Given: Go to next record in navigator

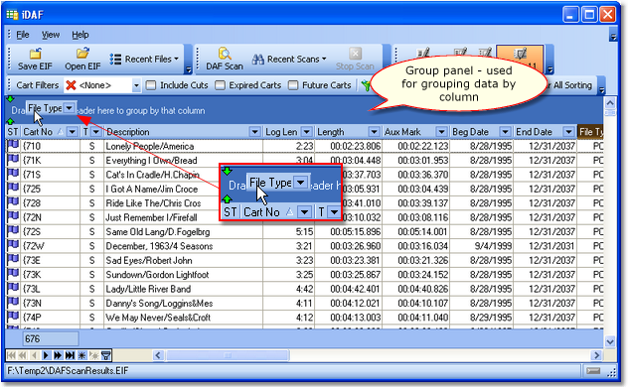Looking at the screenshot, I should point(46,355).
